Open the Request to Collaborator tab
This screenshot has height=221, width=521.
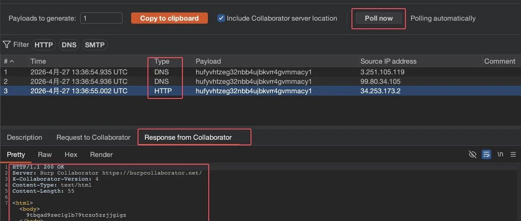[93, 138]
